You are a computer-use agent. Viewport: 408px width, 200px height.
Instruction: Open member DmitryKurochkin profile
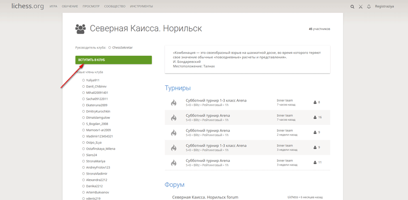[98, 111]
